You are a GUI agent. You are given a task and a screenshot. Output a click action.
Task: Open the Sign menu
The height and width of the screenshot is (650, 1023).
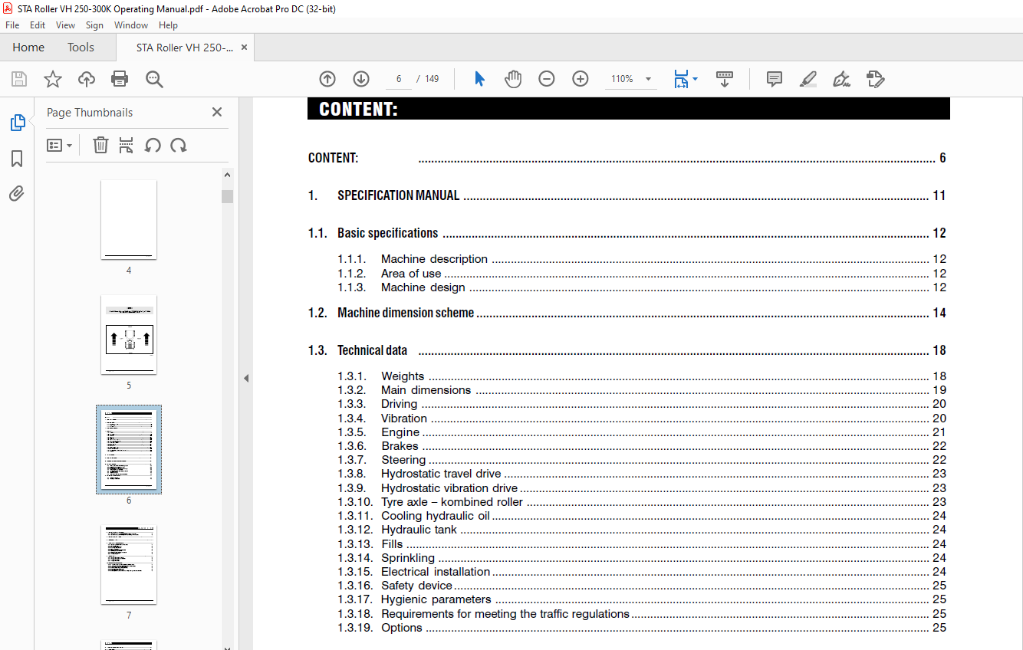[94, 25]
